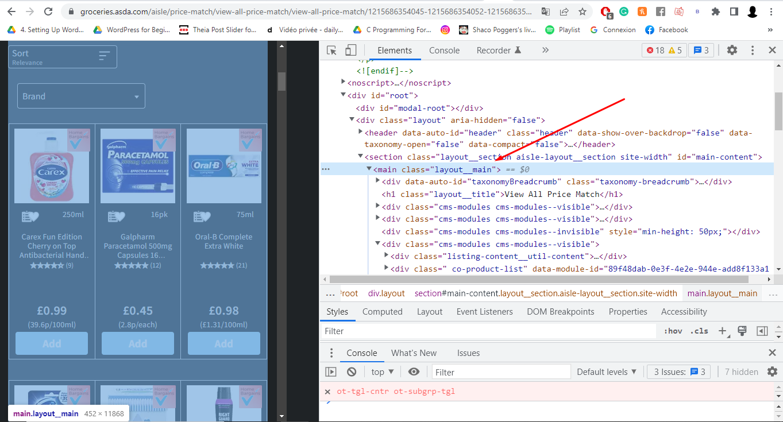Open the Layout tab
The image size is (783, 422).
(430, 312)
